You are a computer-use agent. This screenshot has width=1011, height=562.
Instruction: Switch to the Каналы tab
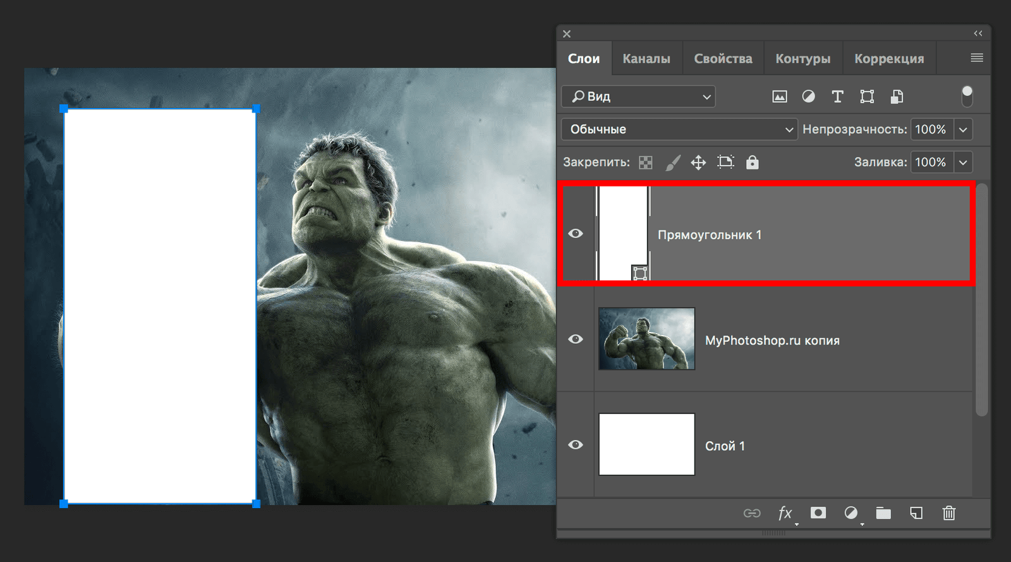click(646, 59)
